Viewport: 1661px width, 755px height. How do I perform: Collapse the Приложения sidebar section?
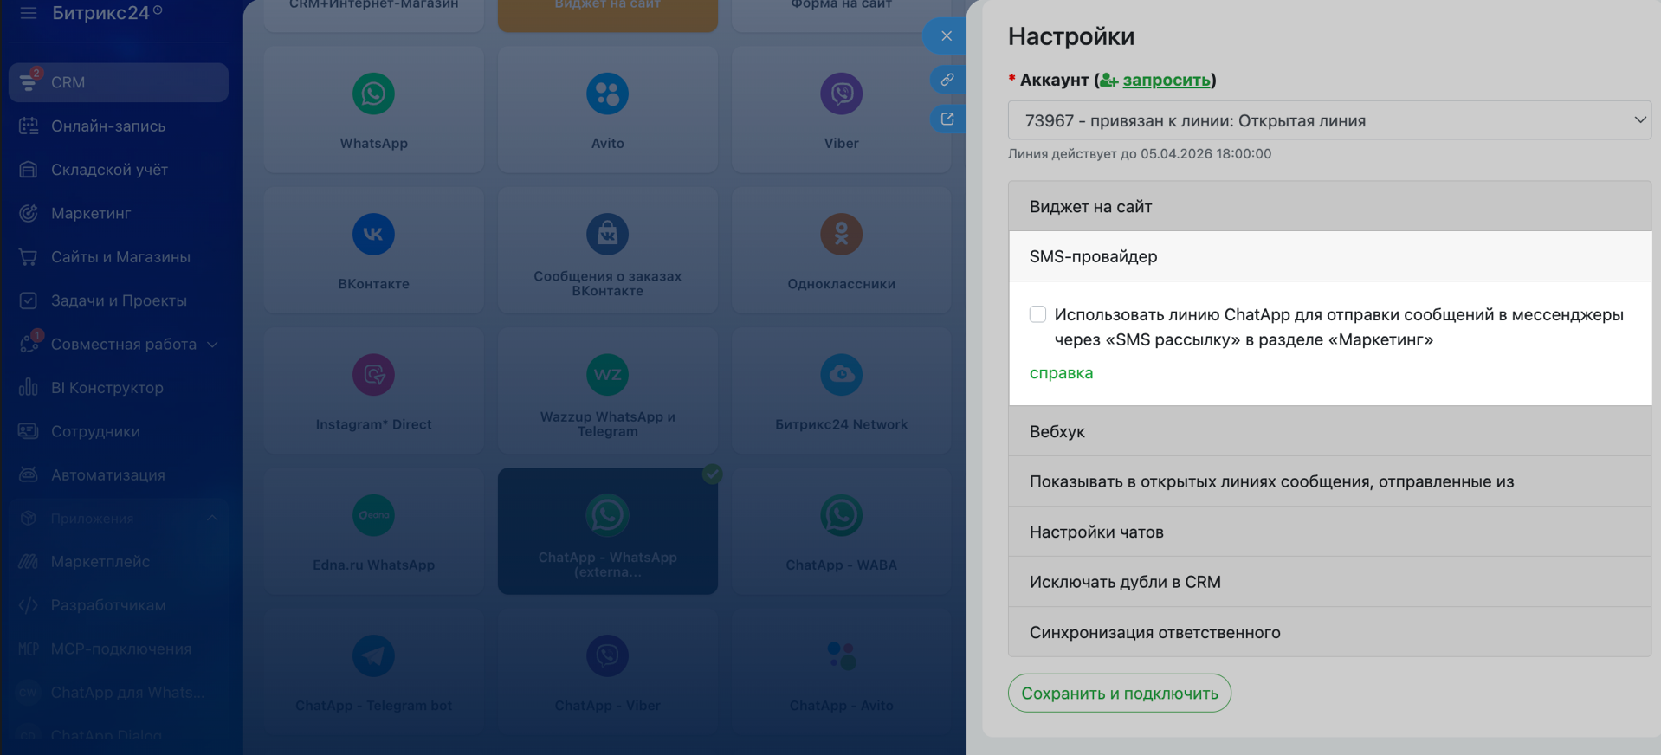click(212, 519)
